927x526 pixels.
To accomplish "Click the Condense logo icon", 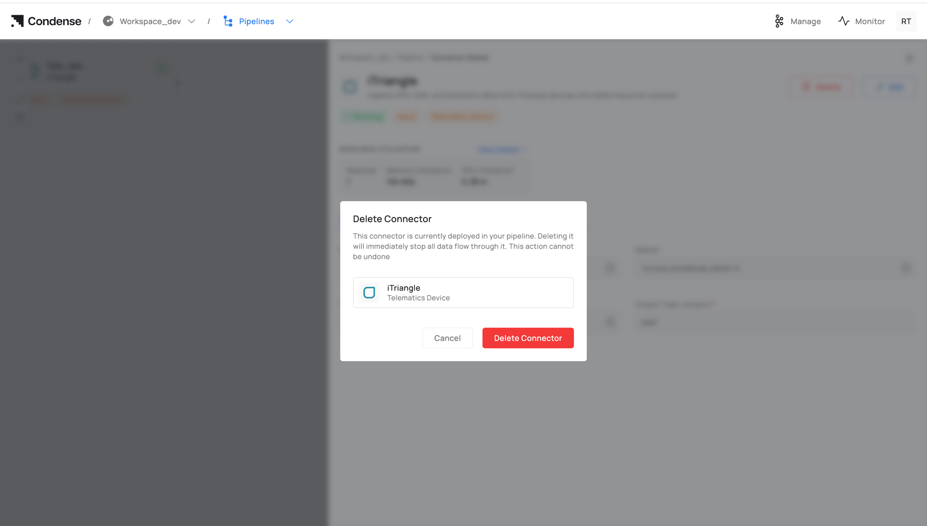I will pyautogui.click(x=17, y=21).
